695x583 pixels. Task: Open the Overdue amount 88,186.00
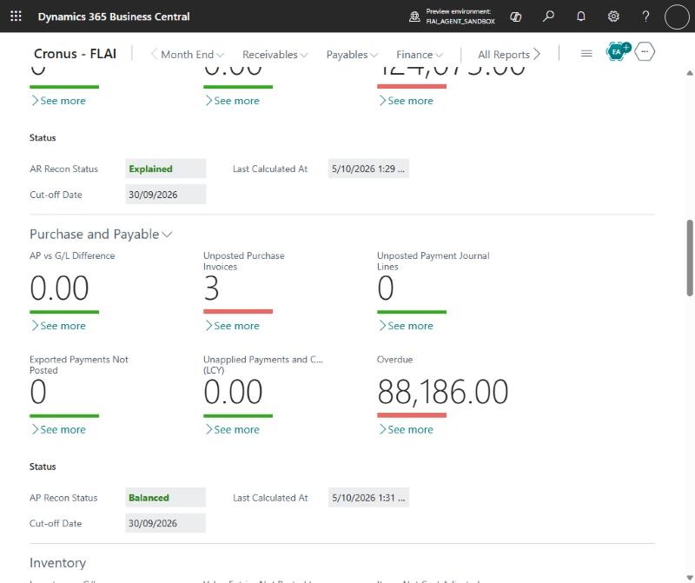tap(443, 392)
